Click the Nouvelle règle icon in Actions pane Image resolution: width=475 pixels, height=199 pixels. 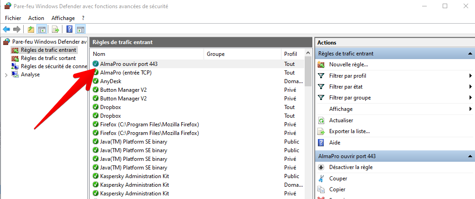[x=321, y=65]
